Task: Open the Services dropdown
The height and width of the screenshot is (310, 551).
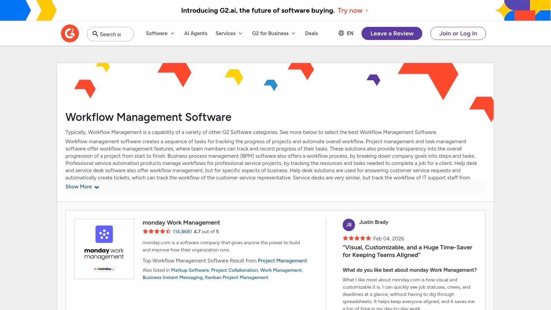Action: [x=229, y=33]
